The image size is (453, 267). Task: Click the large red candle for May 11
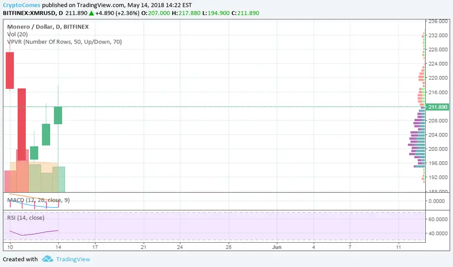tap(22, 124)
